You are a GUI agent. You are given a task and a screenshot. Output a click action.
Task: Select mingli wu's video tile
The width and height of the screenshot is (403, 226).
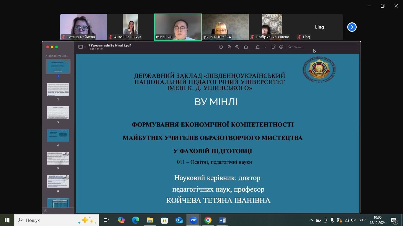(x=178, y=27)
